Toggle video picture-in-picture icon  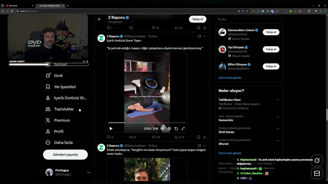176,129
